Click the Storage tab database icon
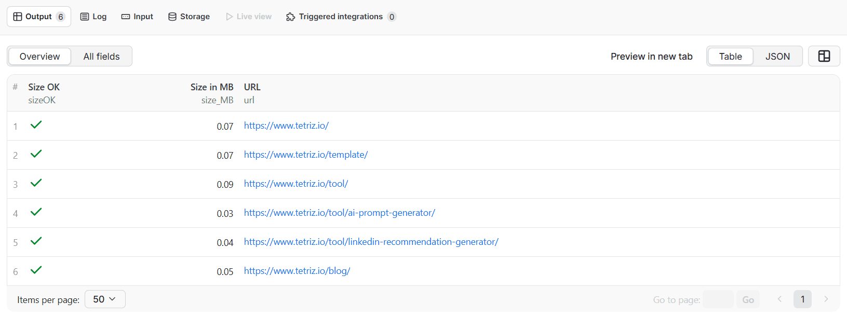The image size is (847, 316). [x=172, y=17]
